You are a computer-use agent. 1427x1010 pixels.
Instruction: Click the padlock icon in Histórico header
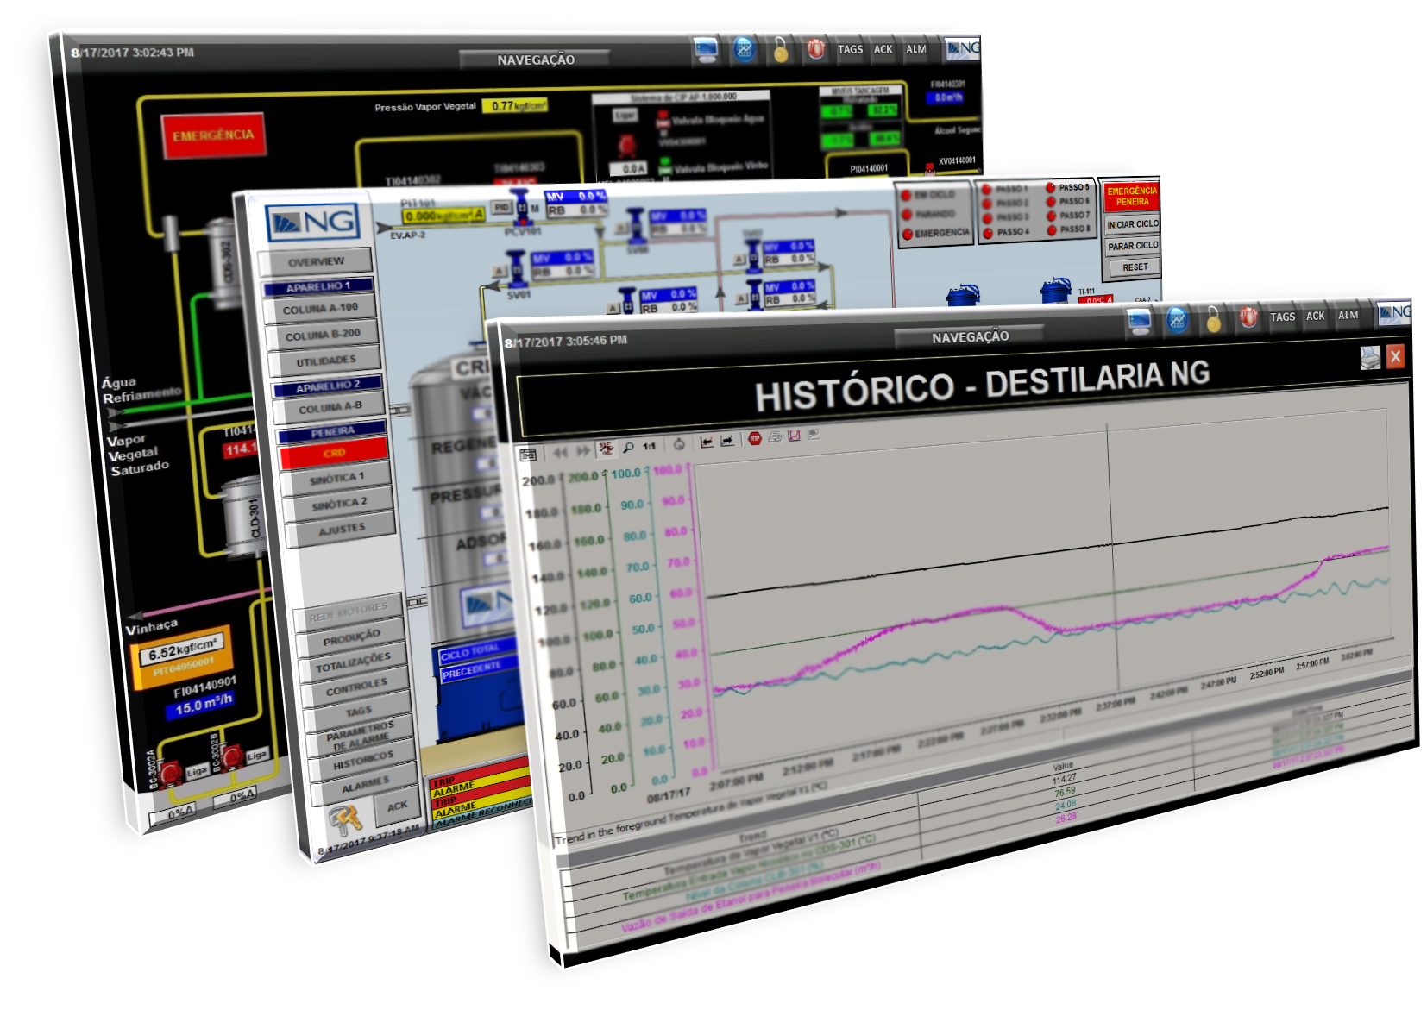[1213, 320]
